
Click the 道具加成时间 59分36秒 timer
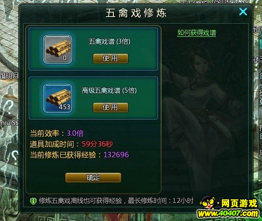[x=97, y=144]
